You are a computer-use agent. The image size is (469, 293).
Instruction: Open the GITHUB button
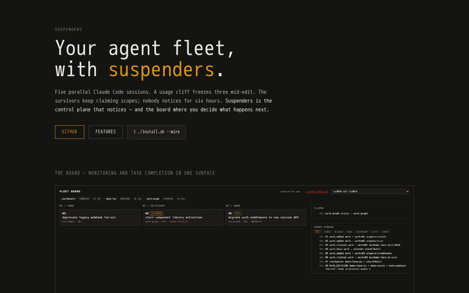click(x=70, y=132)
